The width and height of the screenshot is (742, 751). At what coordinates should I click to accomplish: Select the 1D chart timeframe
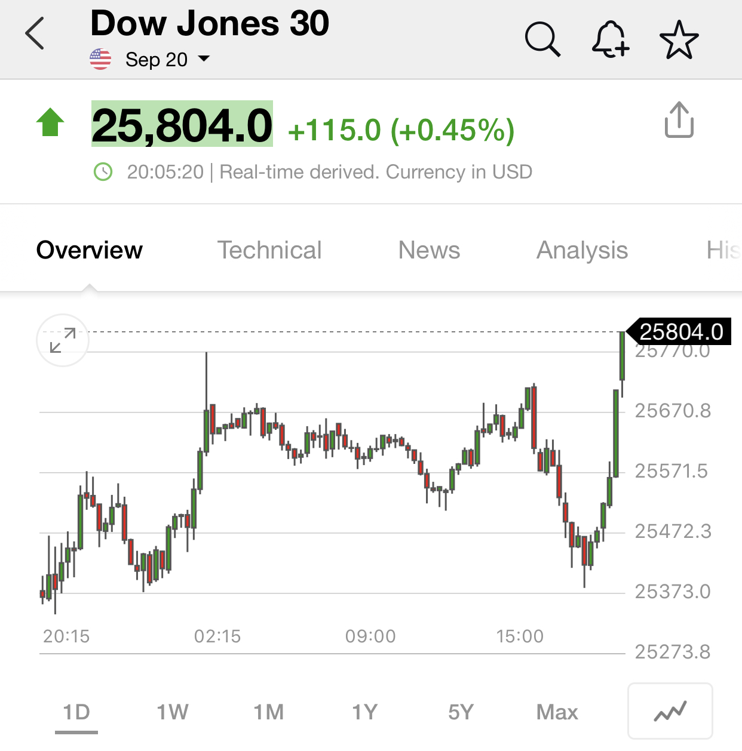76,712
